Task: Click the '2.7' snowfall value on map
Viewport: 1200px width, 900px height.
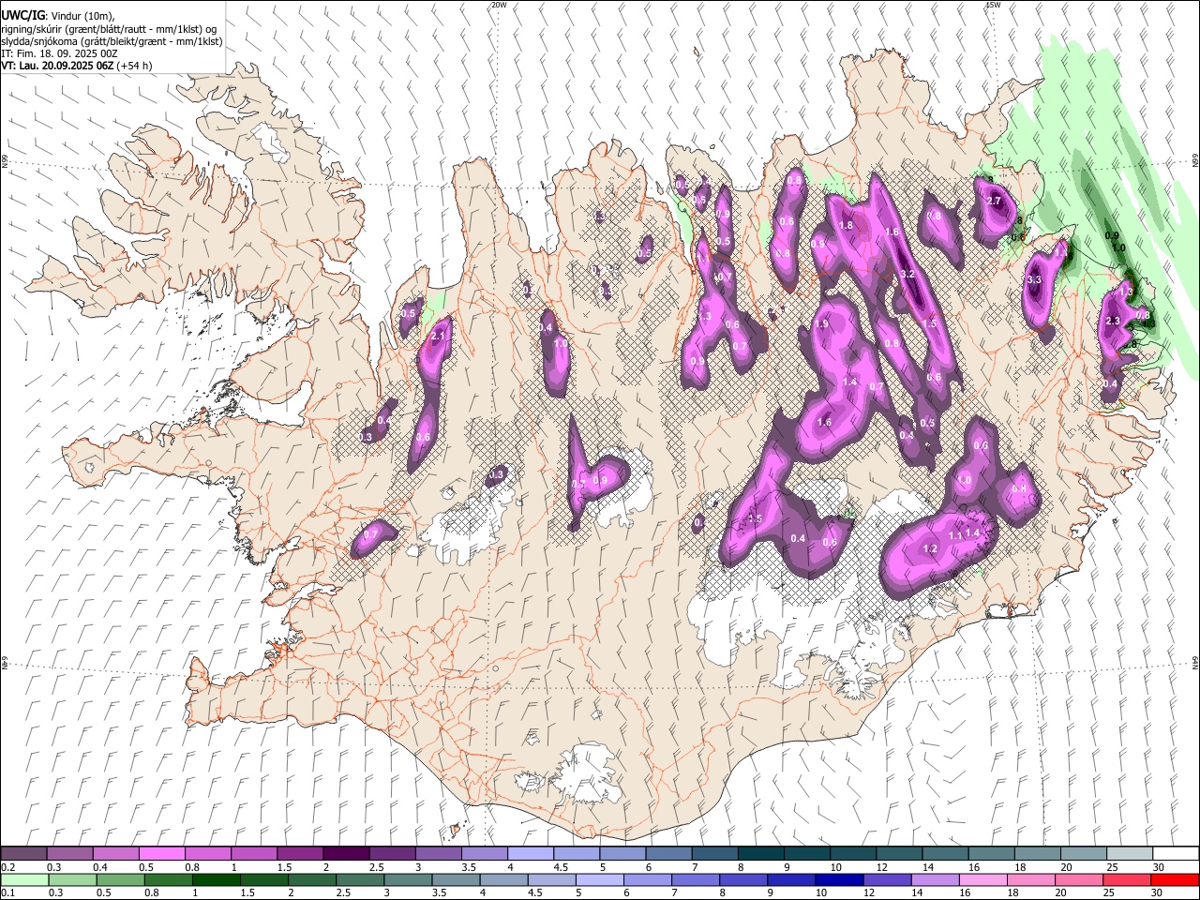Action: pos(995,201)
